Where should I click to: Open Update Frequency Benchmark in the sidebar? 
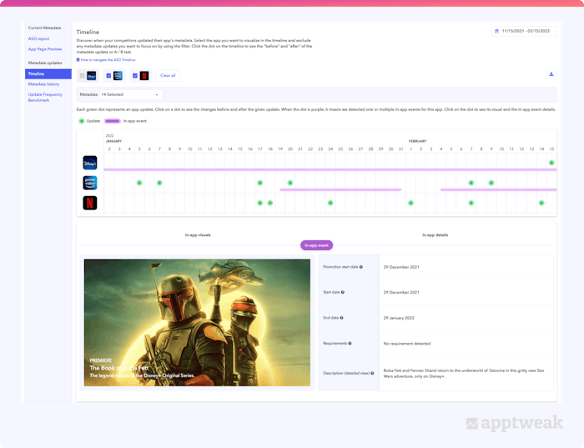tap(45, 97)
